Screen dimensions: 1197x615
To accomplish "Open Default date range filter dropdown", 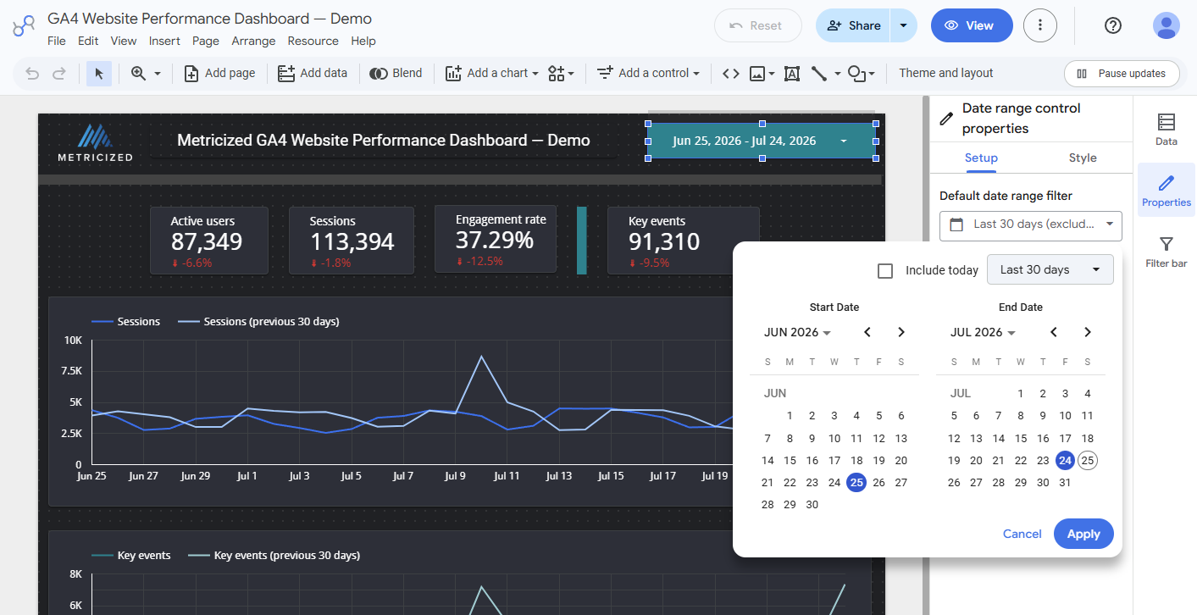I will click(x=1031, y=224).
